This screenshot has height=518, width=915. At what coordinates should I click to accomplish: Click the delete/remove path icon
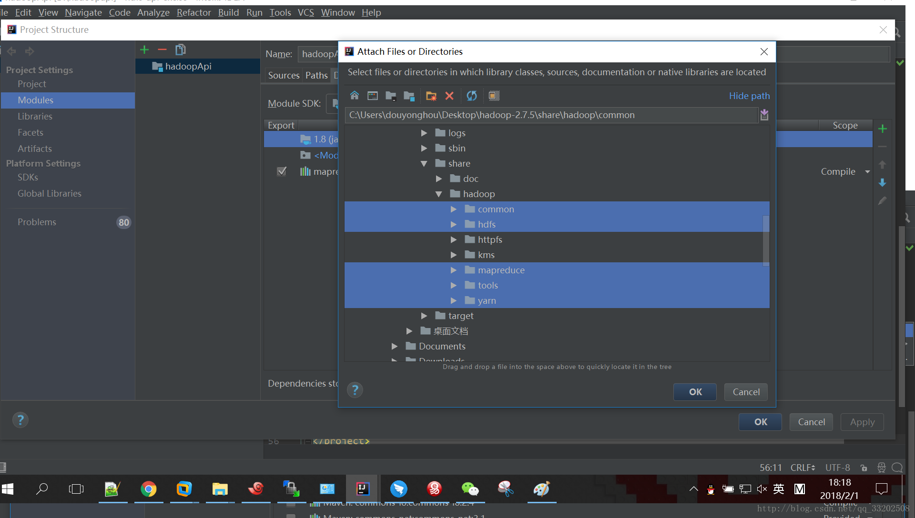(x=450, y=95)
